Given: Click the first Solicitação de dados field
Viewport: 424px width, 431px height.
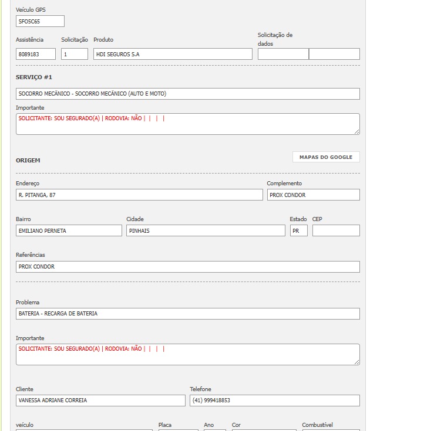Looking at the screenshot, I should tap(283, 54).
